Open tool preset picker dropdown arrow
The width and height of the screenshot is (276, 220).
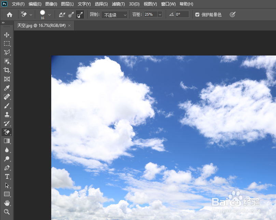click(x=31, y=15)
